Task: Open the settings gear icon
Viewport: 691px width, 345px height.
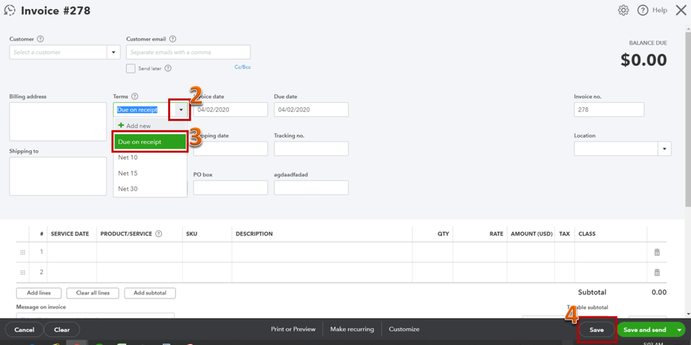Action: [x=623, y=10]
